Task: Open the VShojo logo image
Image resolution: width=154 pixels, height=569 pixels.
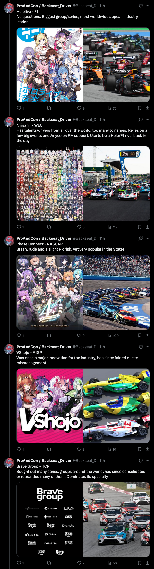Action: point(50,406)
